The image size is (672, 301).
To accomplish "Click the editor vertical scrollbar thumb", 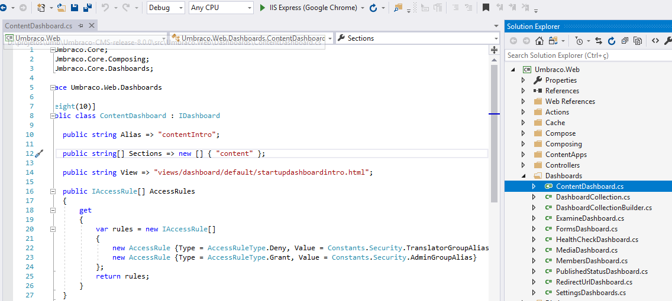I will click(494, 133).
